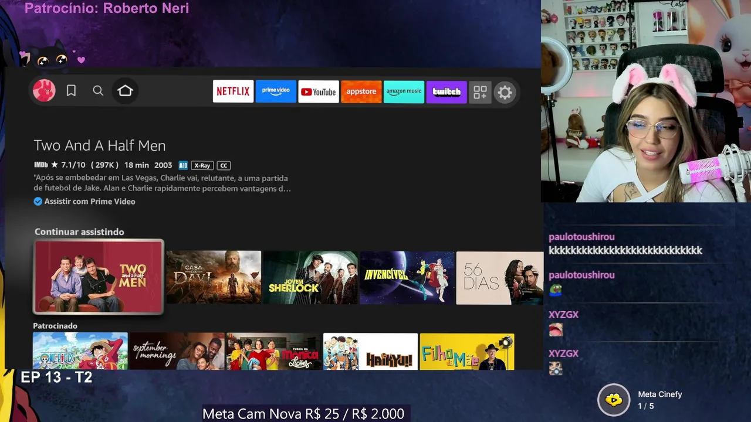751x422 pixels.
Task: Click the Patrocinado row label
Action: pos(55,326)
